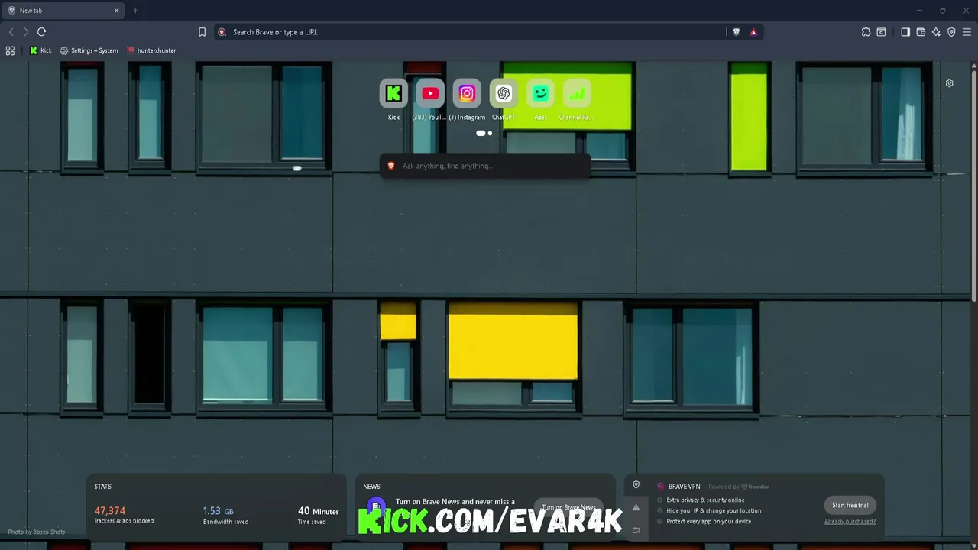
Task: Click Protect every app on your device
Action: point(708,521)
